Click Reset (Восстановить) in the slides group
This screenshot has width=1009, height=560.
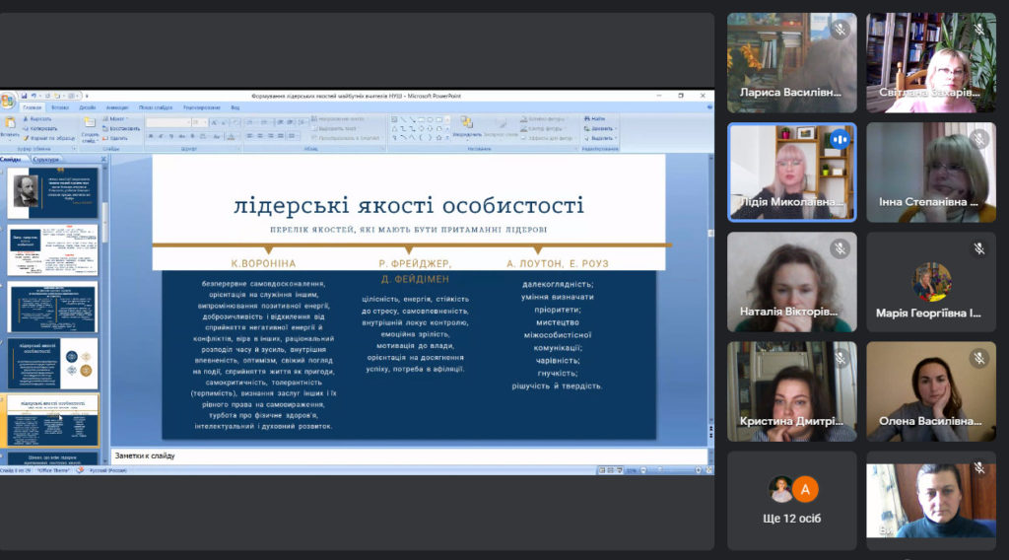[120, 128]
